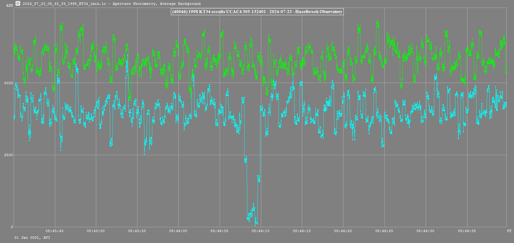Click the 08:45:55 time label

point(137,231)
